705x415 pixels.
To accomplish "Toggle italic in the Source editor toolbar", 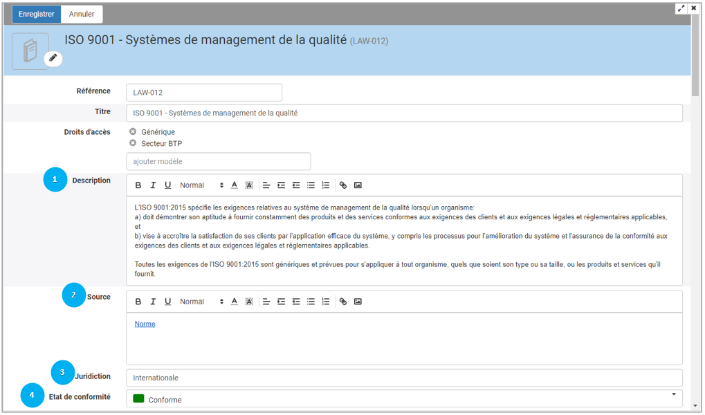I will [153, 302].
